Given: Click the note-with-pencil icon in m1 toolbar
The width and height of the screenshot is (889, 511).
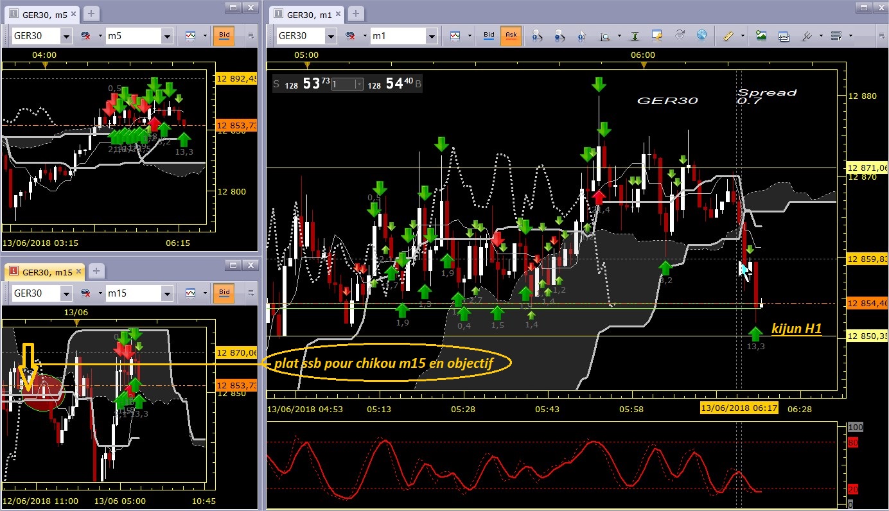Looking at the screenshot, I should pyautogui.click(x=656, y=36).
